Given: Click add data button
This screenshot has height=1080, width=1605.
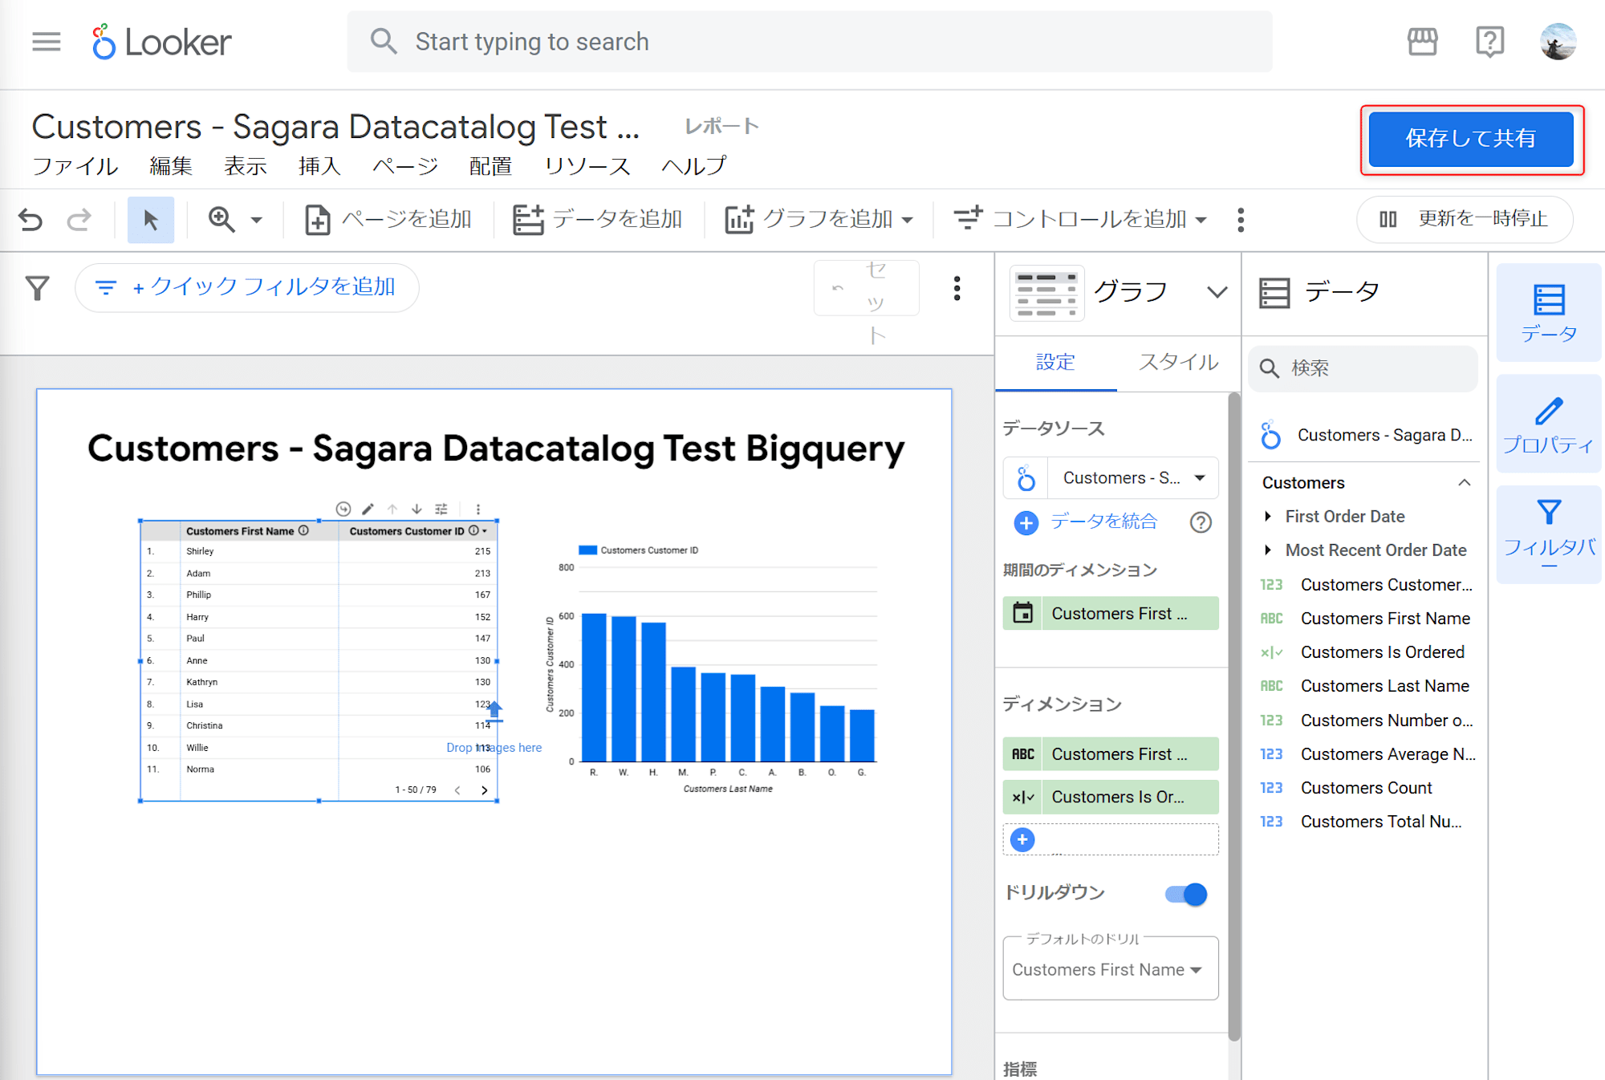Looking at the screenshot, I should 598,219.
